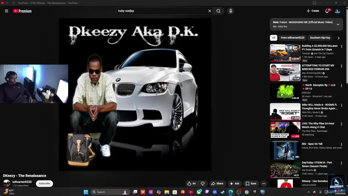Open the willvarner8220 channel avatar
The width and height of the screenshot is (348, 196).
[x=7, y=183]
